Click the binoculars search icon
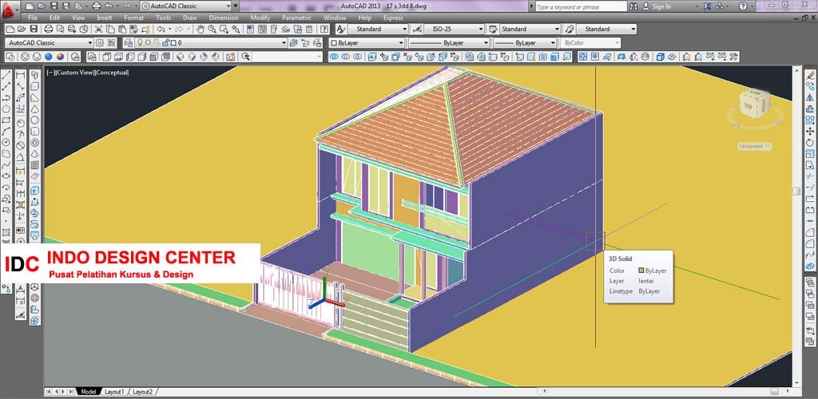 coord(633,6)
